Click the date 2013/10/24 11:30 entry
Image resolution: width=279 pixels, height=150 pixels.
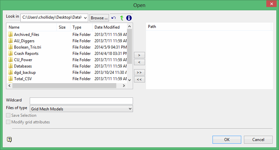[x=111, y=73]
